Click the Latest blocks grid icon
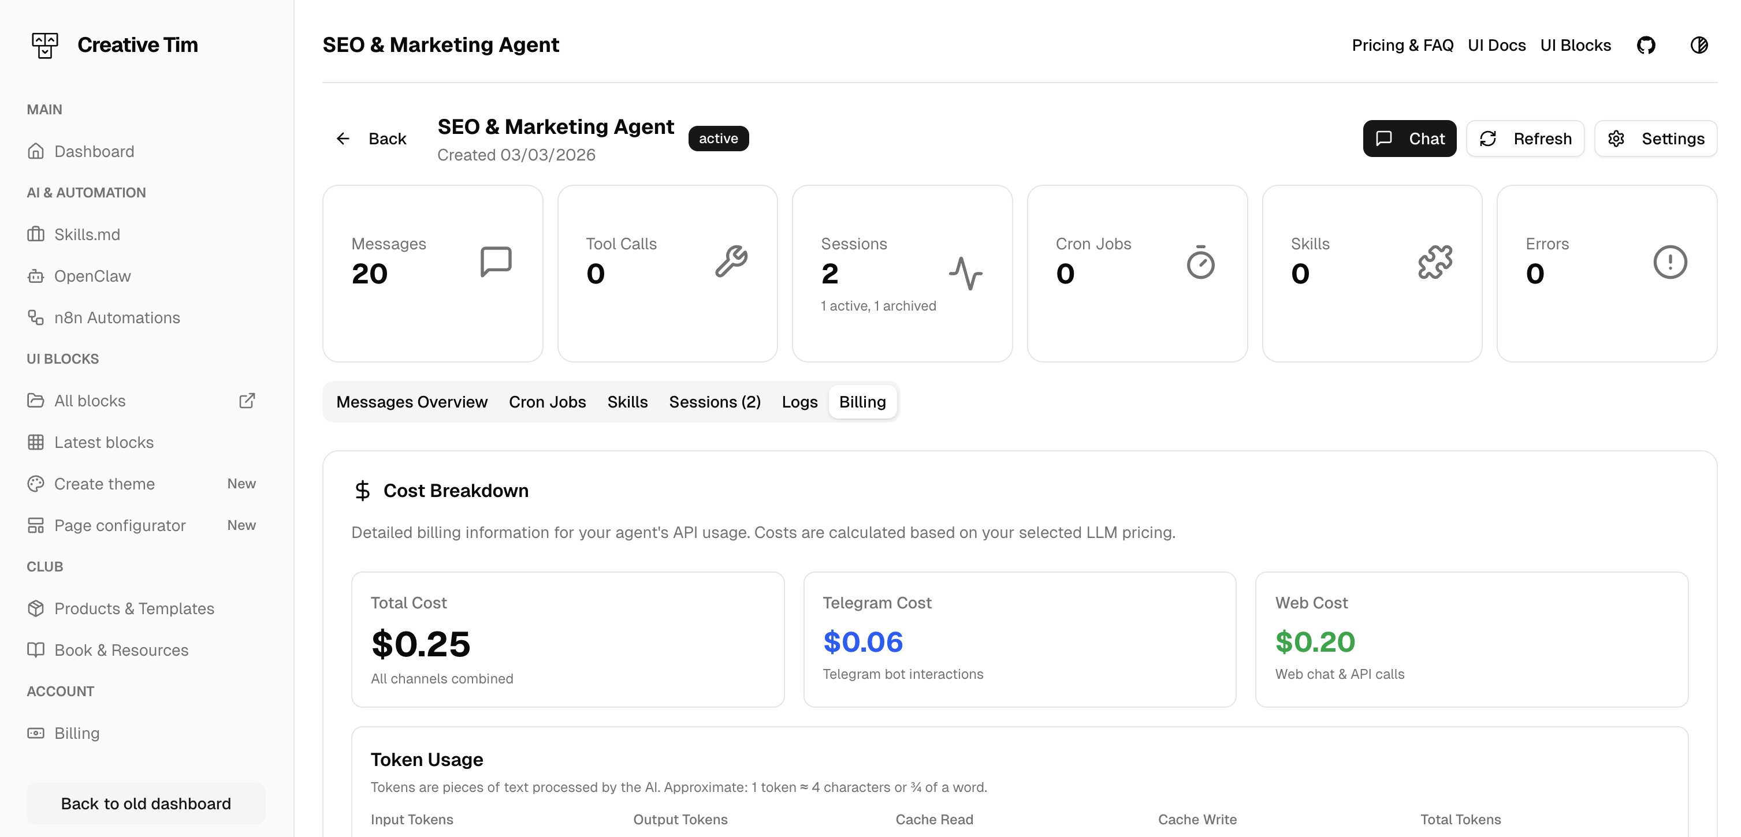Image resolution: width=1741 pixels, height=837 pixels. [x=36, y=443]
